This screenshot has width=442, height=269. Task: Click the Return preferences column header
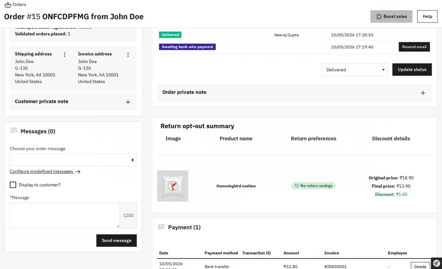[x=313, y=139]
